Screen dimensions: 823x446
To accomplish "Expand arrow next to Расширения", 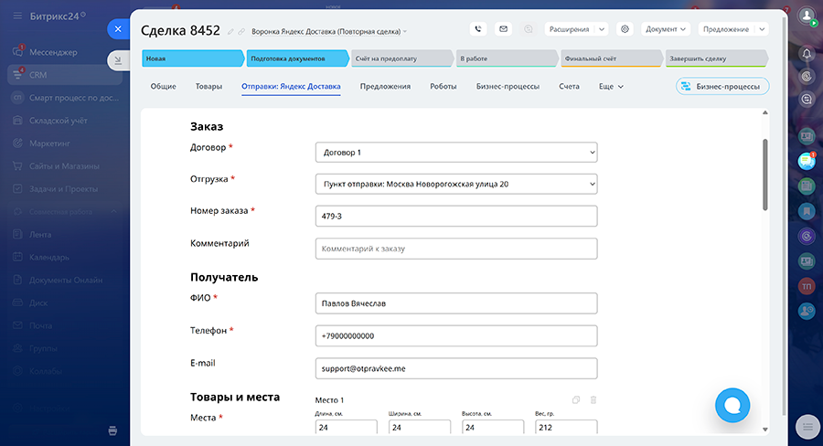I will point(602,29).
